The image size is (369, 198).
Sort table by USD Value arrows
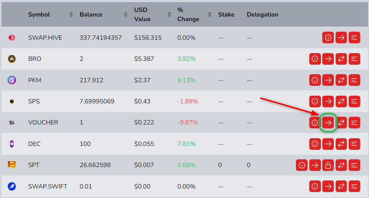[169, 15]
